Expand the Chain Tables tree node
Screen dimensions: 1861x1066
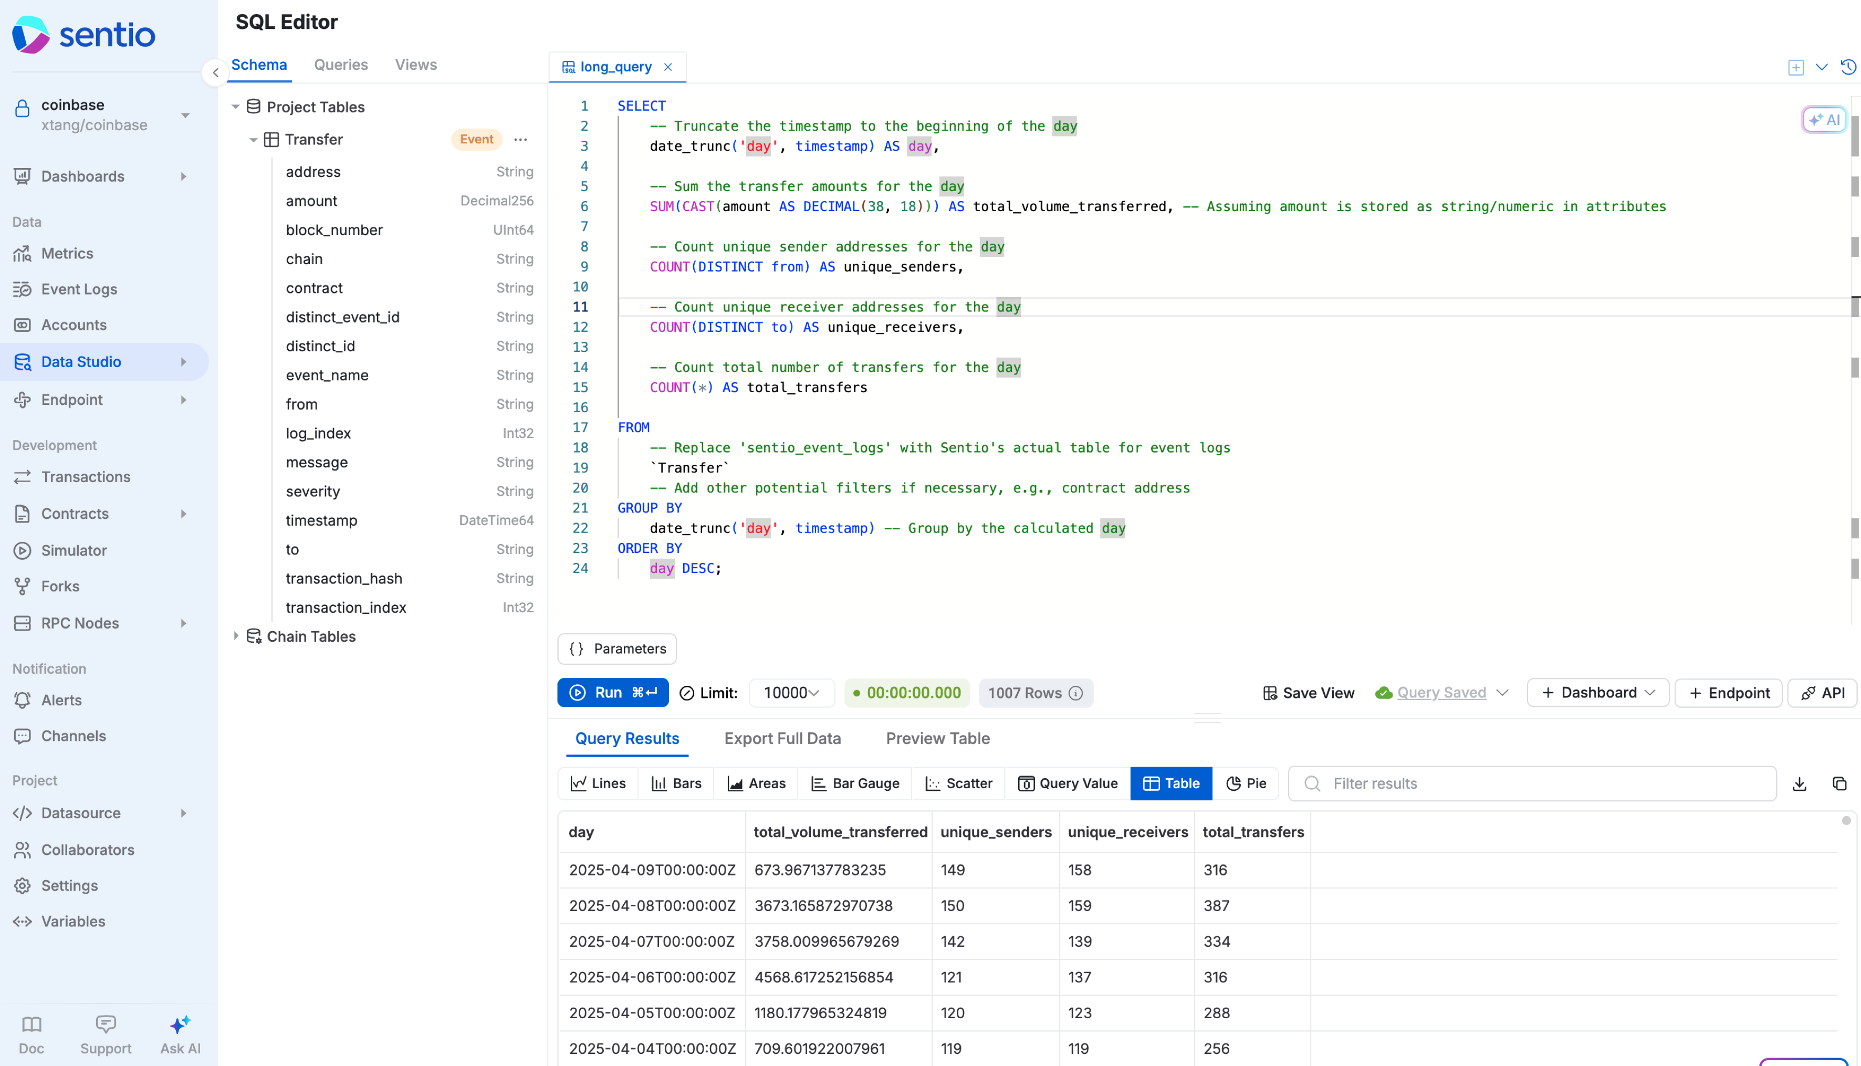[x=236, y=636]
